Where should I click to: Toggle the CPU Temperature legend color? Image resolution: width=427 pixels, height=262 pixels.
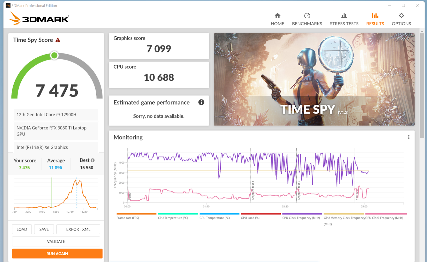pyautogui.click(x=178, y=214)
